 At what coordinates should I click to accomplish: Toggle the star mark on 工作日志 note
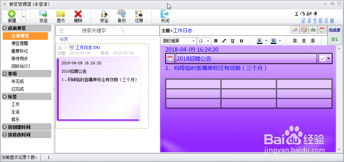(65, 47)
